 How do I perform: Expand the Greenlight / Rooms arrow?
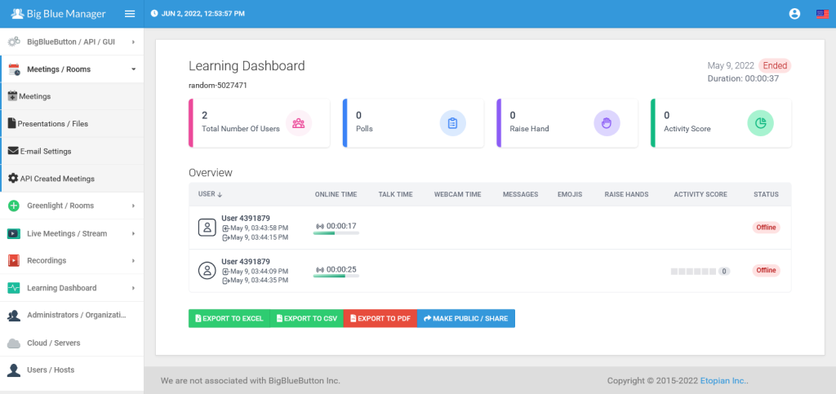click(x=133, y=206)
